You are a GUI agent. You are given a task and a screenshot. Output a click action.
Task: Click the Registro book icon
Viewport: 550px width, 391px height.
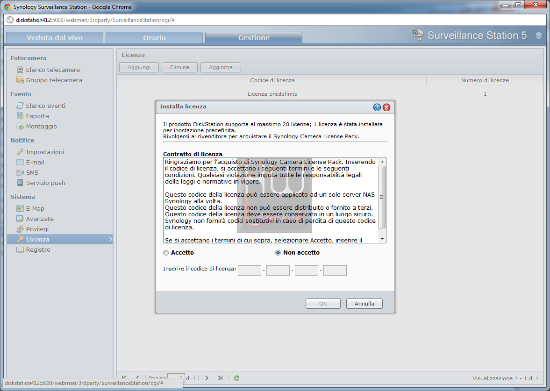point(20,249)
